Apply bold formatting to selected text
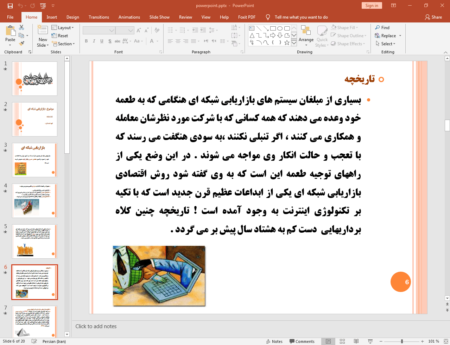The height and width of the screenshot is (345, 450). point(86,41)
